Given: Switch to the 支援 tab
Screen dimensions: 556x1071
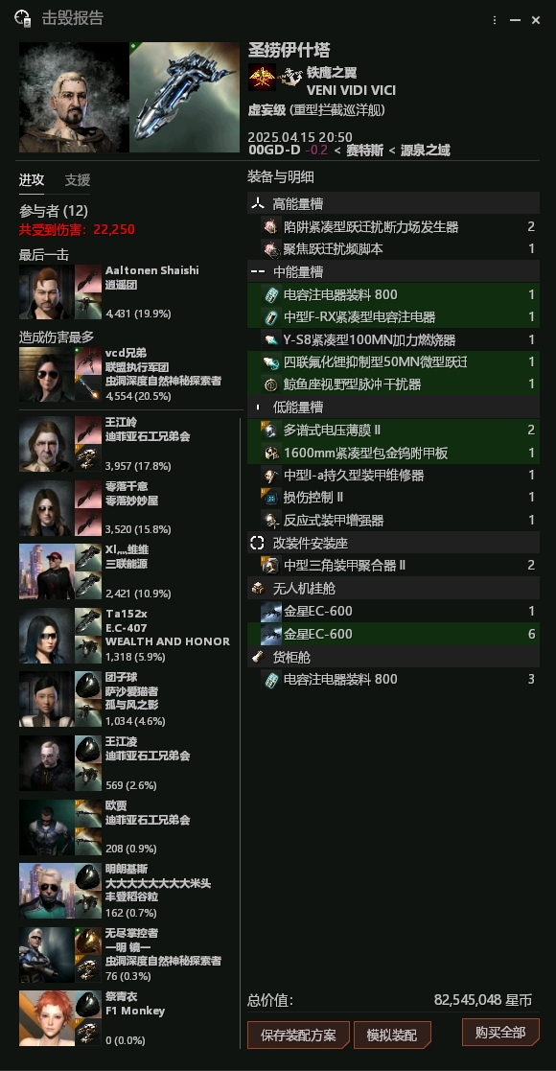Looking at the screenshot, I should pos(78,179).
